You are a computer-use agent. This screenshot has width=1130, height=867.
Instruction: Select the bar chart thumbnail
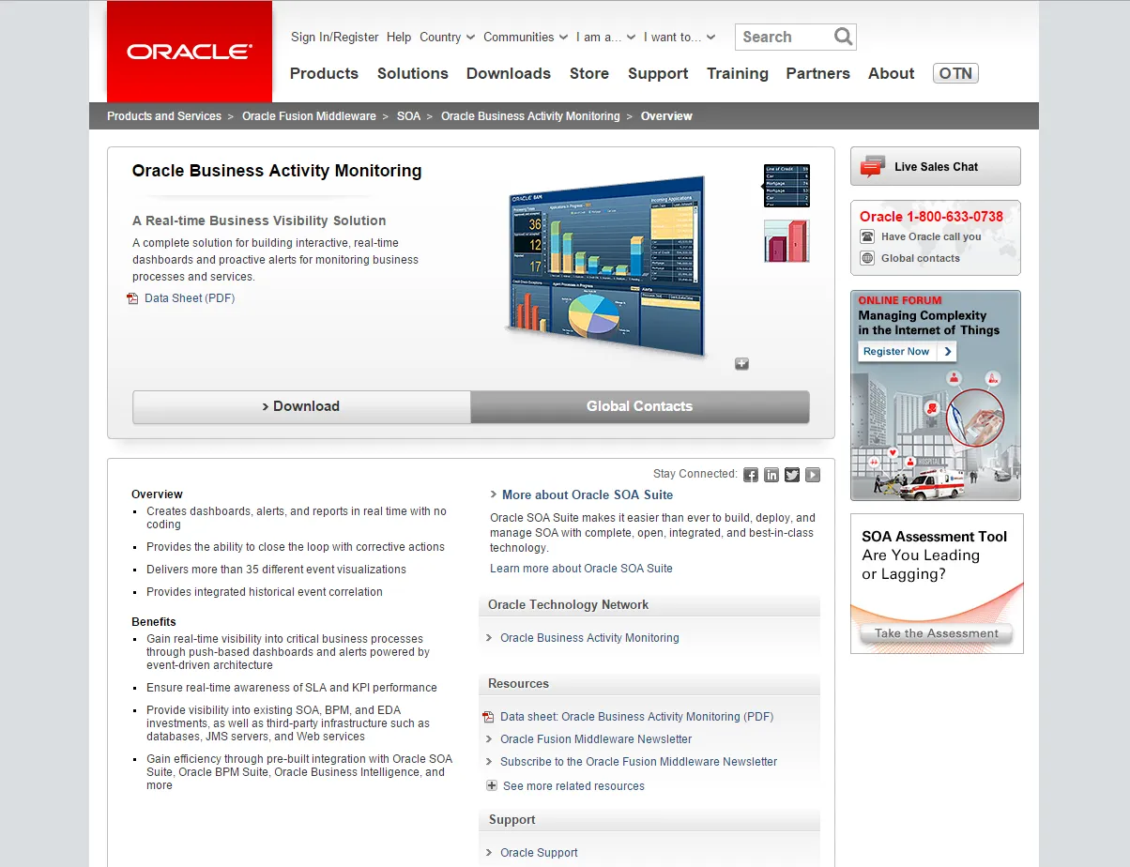[x=786, y=241]
